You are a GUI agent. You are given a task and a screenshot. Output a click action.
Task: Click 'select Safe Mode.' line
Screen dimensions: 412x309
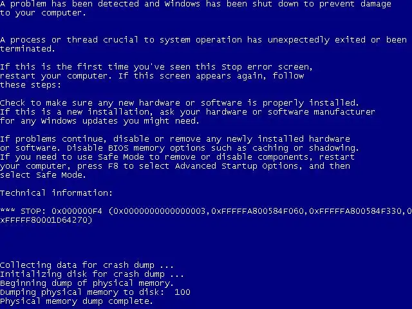[x=43, y=175]
